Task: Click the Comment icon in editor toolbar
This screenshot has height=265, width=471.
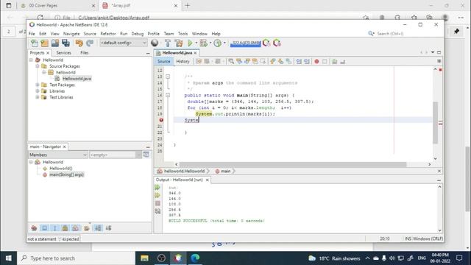Action: [334, 61]
